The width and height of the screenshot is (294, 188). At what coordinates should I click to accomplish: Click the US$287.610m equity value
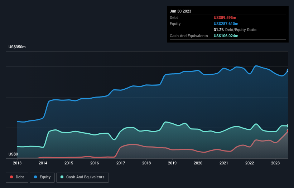click(x=226, y=24)
